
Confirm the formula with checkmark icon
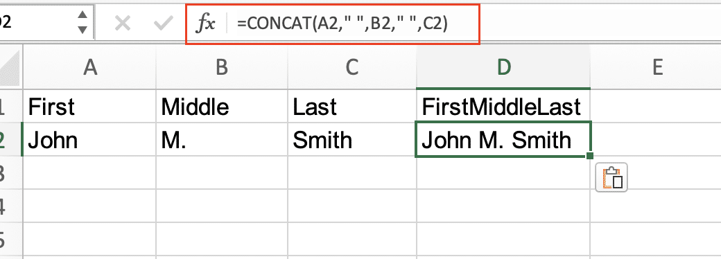(163, 23)
